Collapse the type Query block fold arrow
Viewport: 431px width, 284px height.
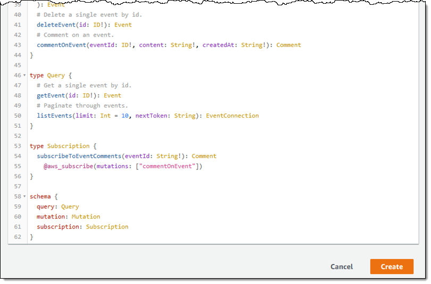click(x=24, y=76)
